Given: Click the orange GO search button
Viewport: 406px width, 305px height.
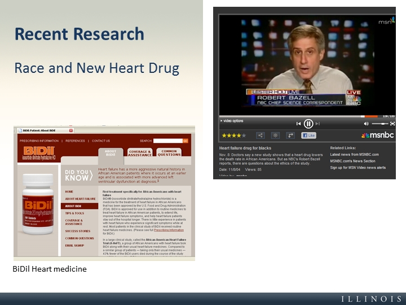Looking at the screenshot, I should point(186,141).
